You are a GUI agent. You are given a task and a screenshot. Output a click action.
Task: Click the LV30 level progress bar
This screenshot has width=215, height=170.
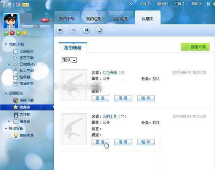[36, 26]
